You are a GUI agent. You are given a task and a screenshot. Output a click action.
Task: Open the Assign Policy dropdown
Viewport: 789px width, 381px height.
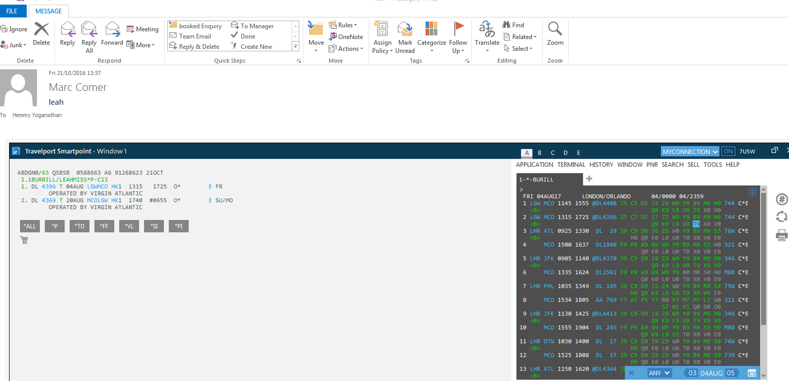[382, 37]
